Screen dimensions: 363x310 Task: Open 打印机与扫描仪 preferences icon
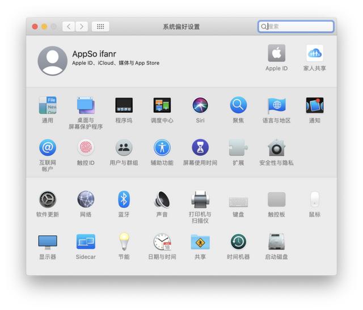200,199
